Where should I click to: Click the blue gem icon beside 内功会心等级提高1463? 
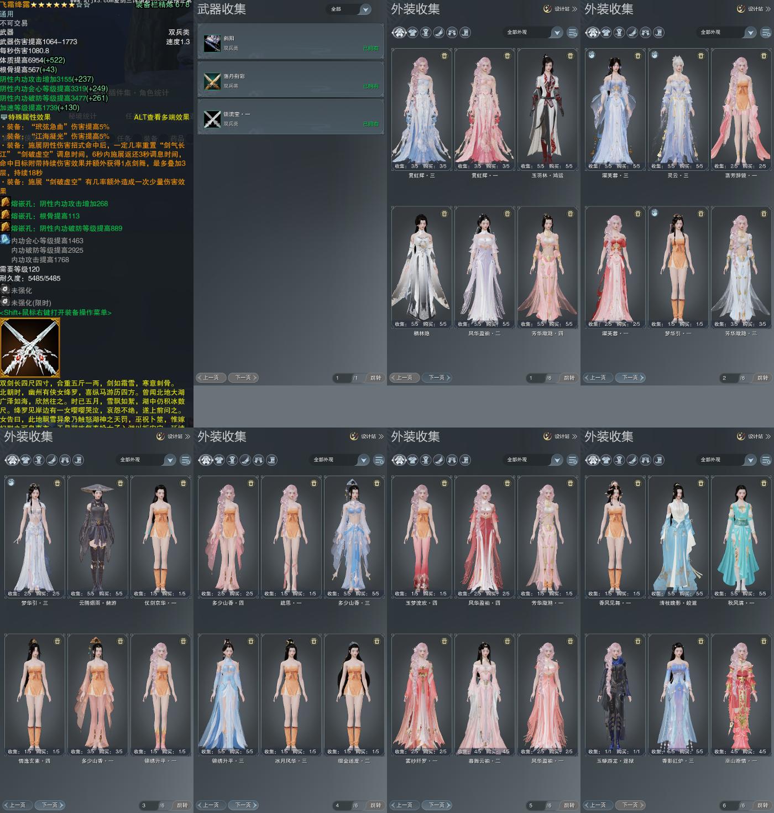(x=5, y=239)
